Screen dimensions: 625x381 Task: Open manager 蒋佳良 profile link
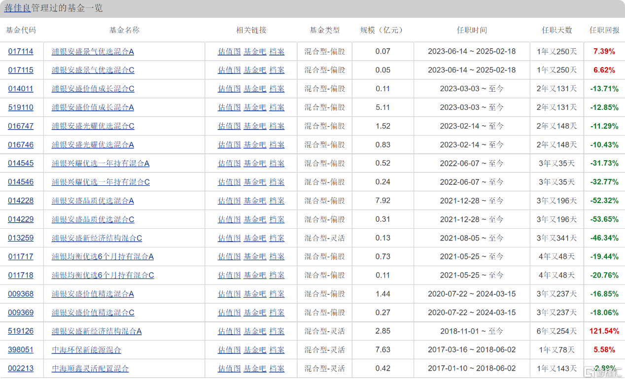18,8
